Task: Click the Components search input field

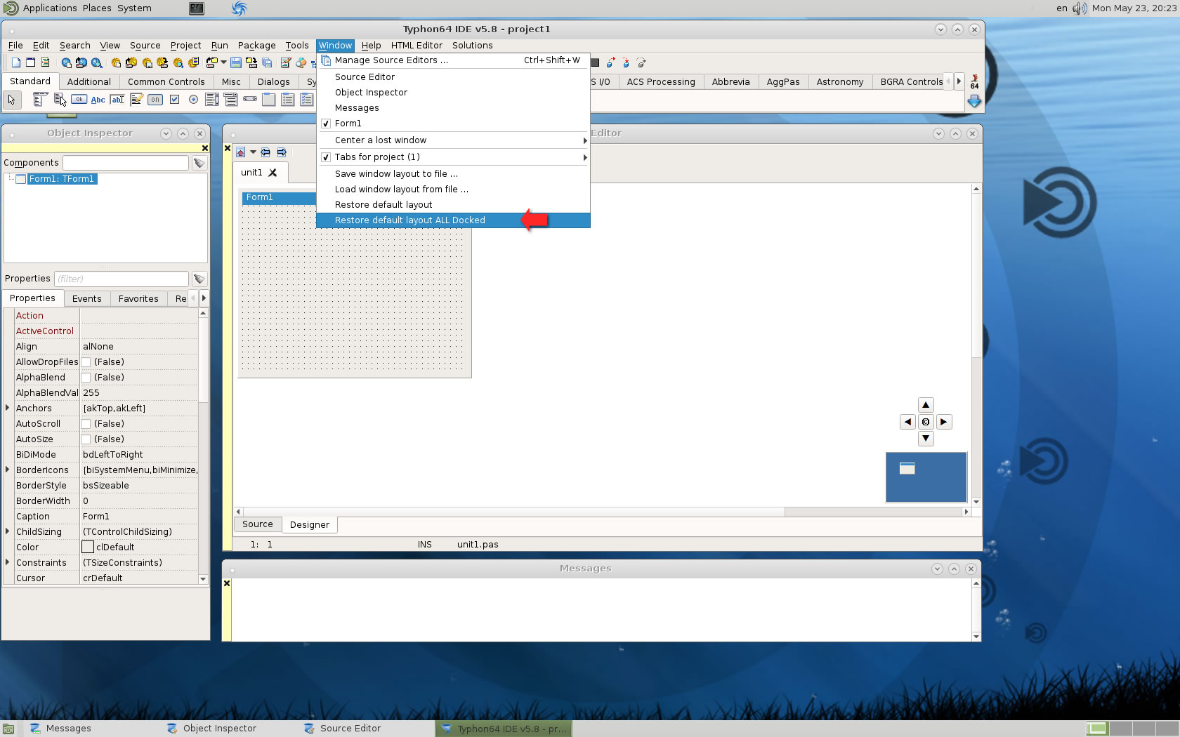Action: pos(126,163)
